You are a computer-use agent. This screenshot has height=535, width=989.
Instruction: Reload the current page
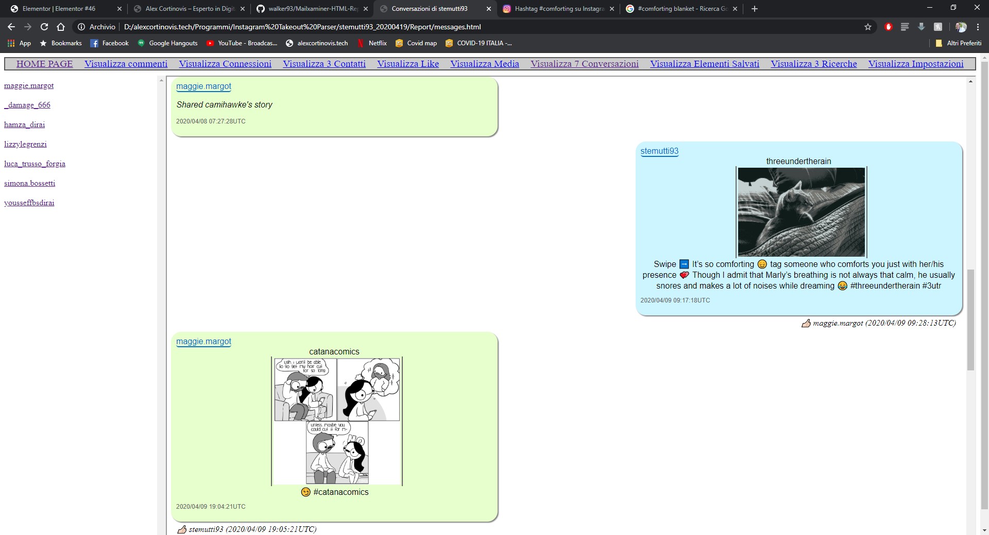(x=44, y=27)
